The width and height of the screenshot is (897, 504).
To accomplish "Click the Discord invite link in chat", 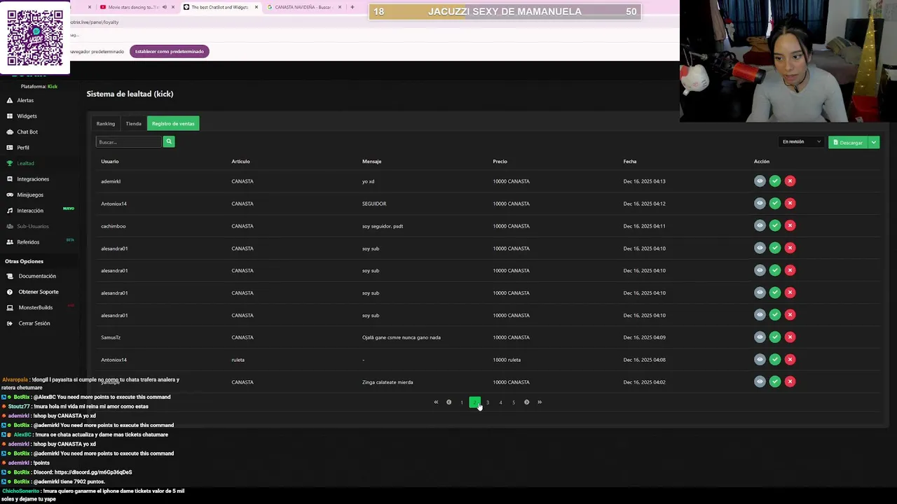I will tap(93, 472).
